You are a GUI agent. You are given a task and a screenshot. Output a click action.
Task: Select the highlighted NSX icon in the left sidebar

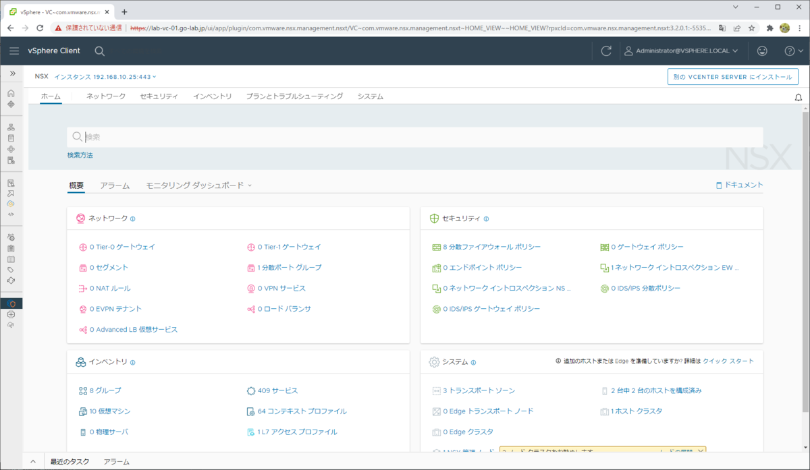coord(11,303)
